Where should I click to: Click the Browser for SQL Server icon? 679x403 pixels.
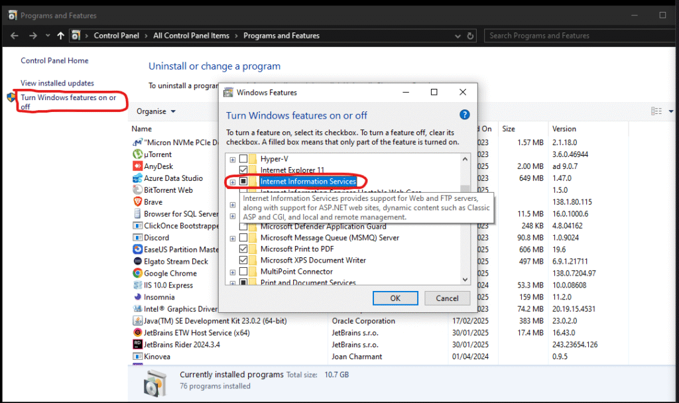coord(137,214)
